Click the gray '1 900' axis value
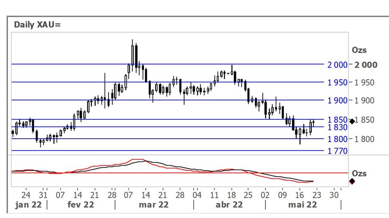 [x=364, y=100]
